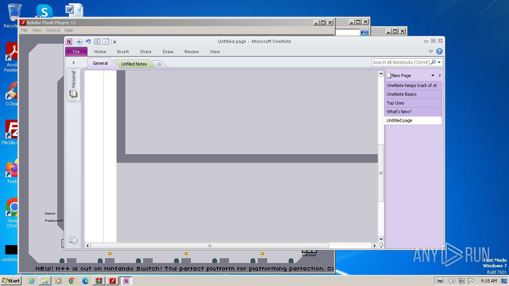
Task: Toggle Full Page View in quick access toolbar
Action: (106, 41)
